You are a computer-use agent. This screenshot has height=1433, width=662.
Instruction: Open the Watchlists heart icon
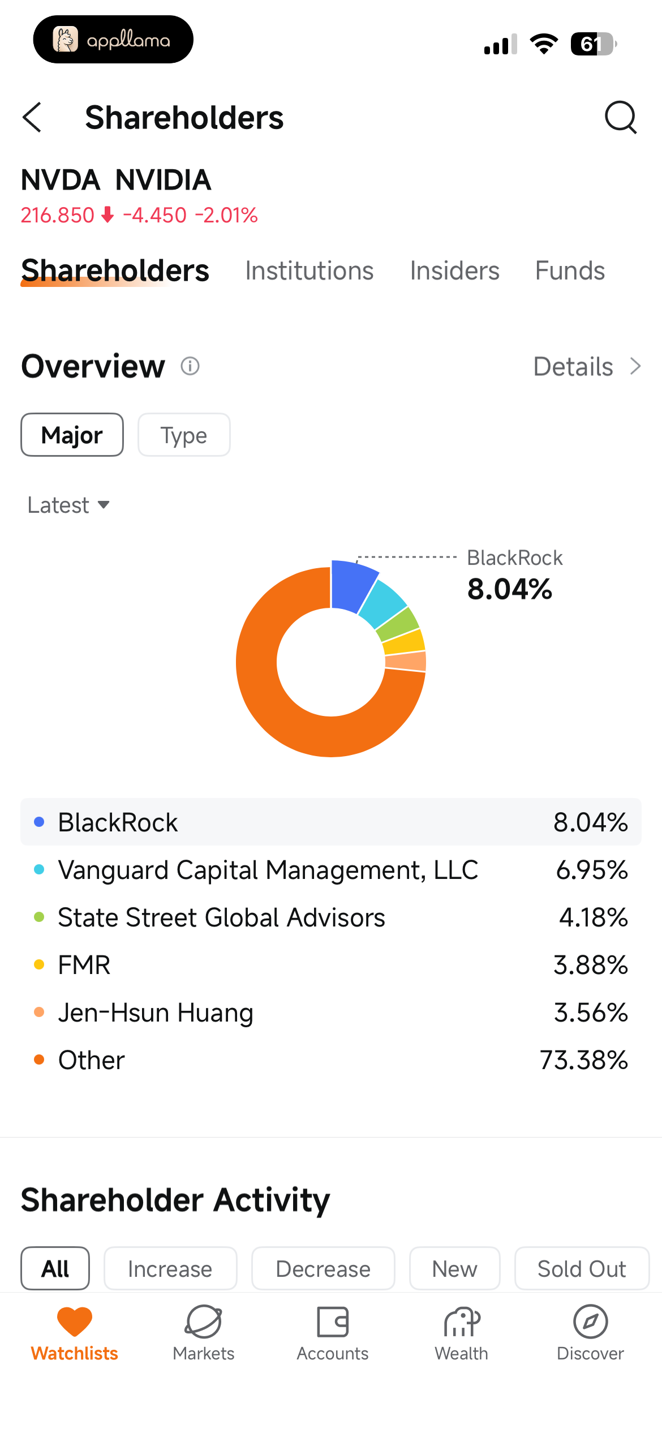74,1322
